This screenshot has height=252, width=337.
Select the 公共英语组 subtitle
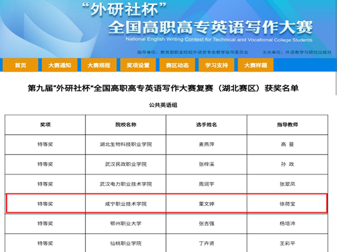point(163,105)
